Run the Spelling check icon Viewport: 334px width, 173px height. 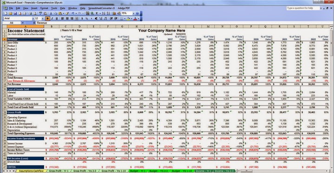[x=40, y=13]
